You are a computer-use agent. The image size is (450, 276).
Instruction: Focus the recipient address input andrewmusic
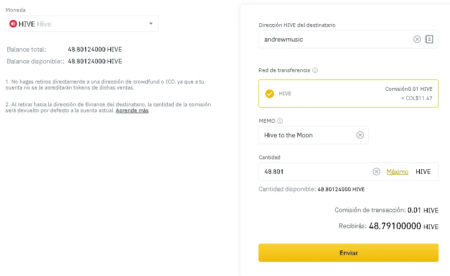(335, 39)
